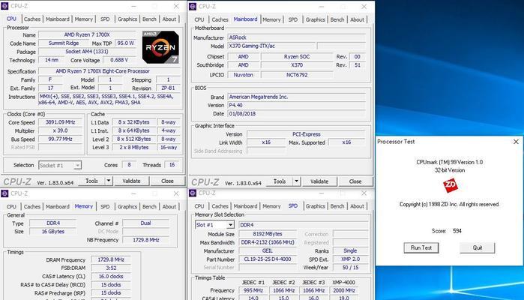Click Core Speed value 3891.09 MHz
The height and width of the screenshot is (300, 524).
pyautogui.click(x=61, y=122)
